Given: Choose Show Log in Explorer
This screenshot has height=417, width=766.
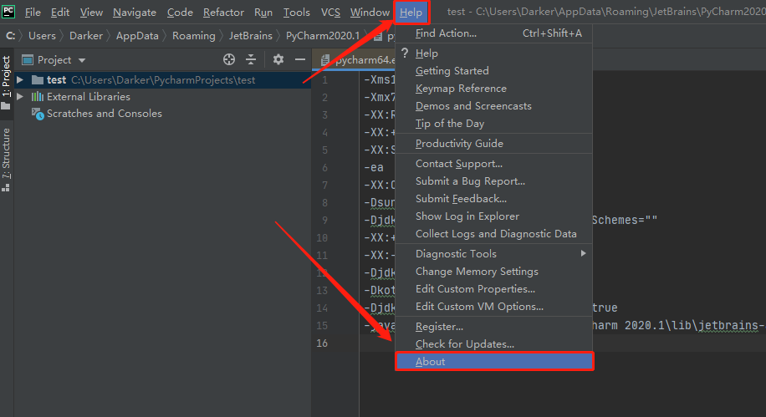Looking at the screenshot, I should click(493, 216).
